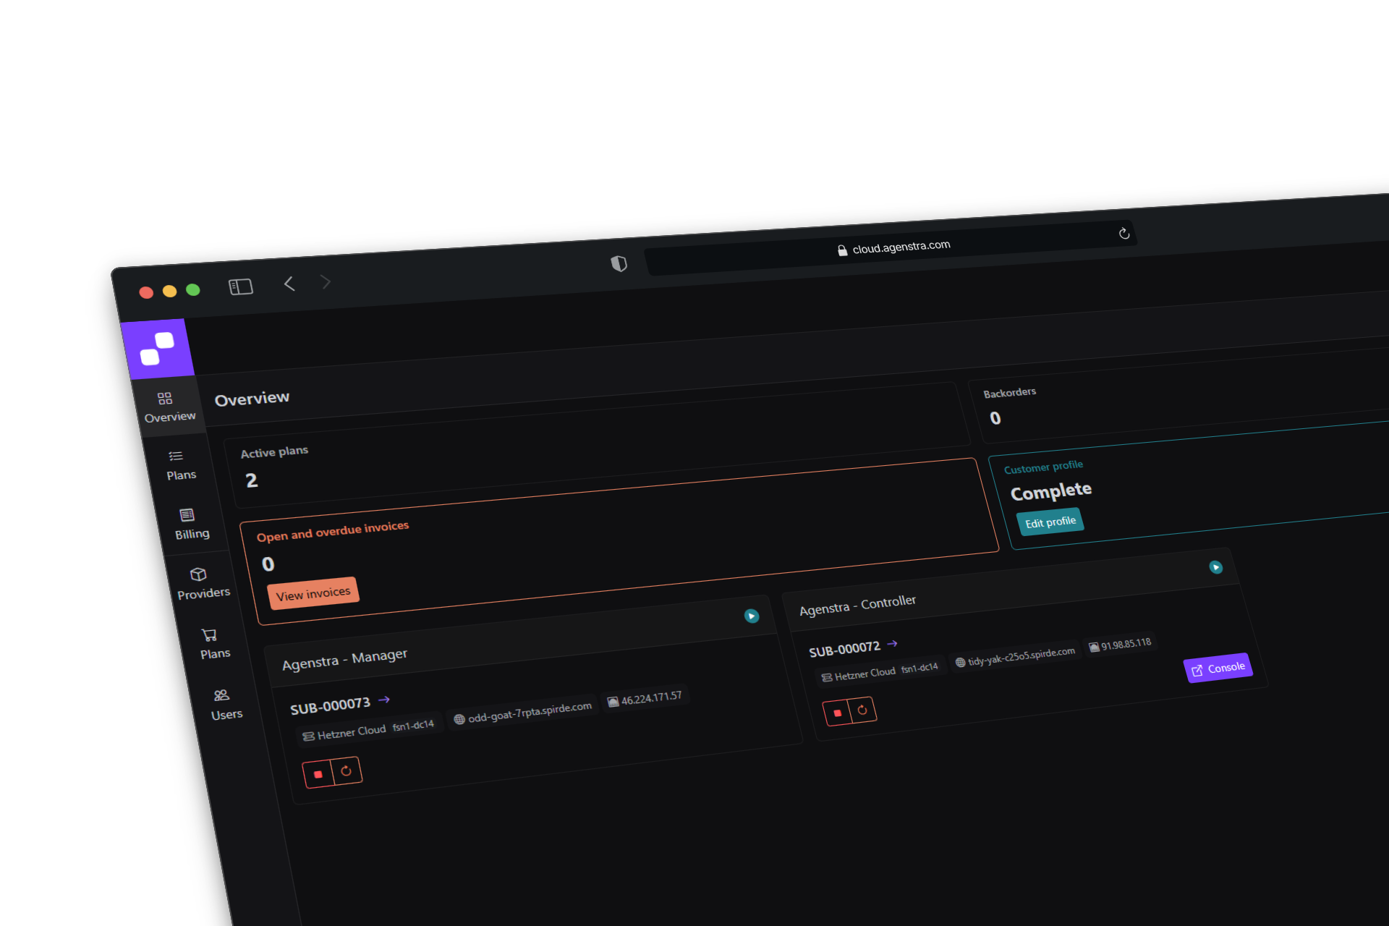Image resolution: width=1389 pixels, height=926 pixels.
Task: Stop the Agenstra Controller instance
Action: tap(837, 712)
